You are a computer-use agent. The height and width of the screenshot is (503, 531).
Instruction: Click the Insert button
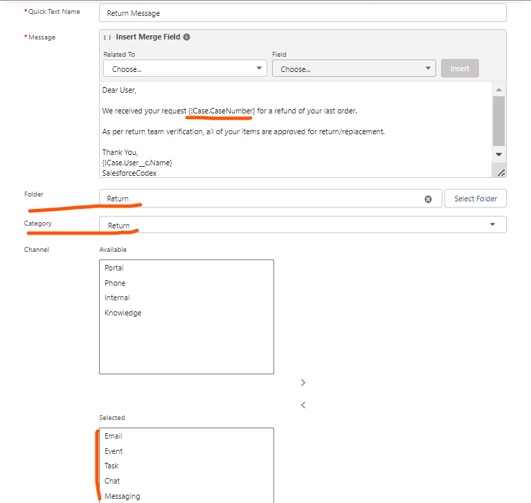coord(460,68)
